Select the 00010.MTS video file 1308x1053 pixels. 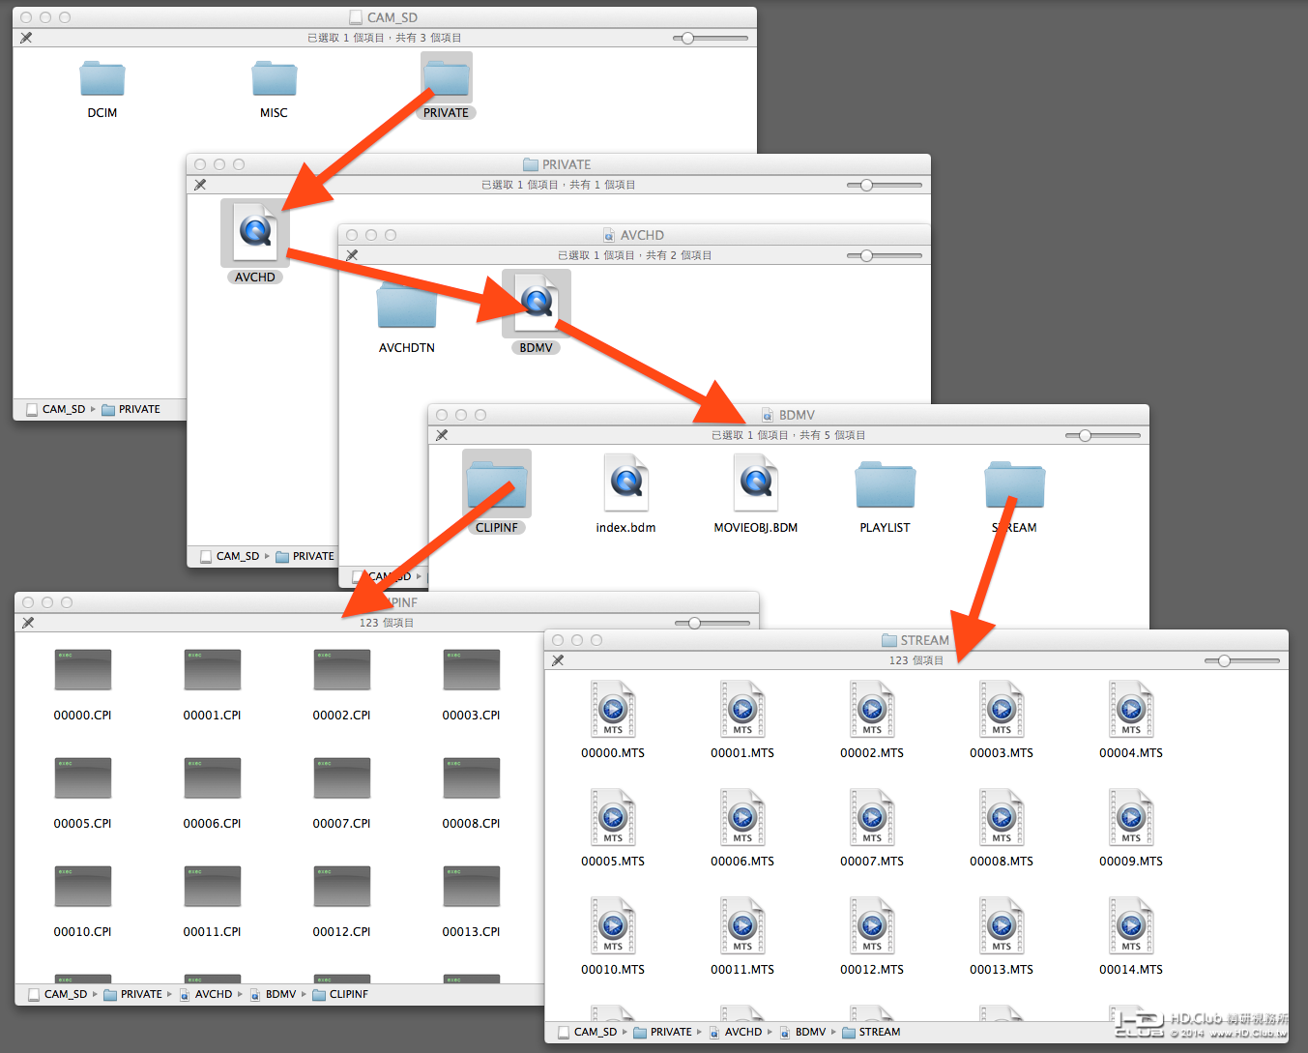[x=613, y=925]
